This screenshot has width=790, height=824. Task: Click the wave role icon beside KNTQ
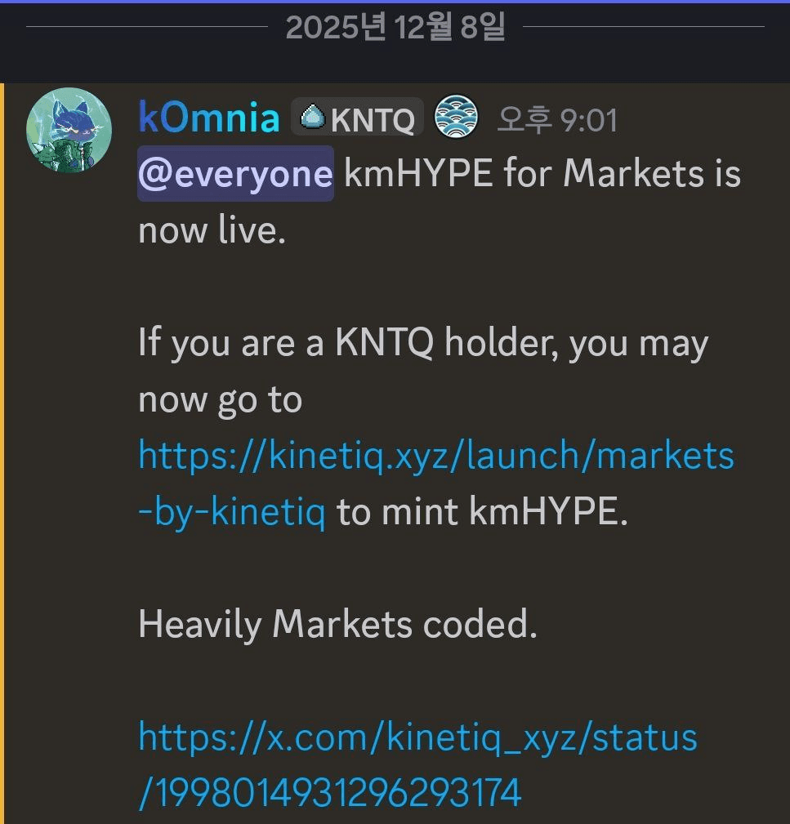point(456,116)
